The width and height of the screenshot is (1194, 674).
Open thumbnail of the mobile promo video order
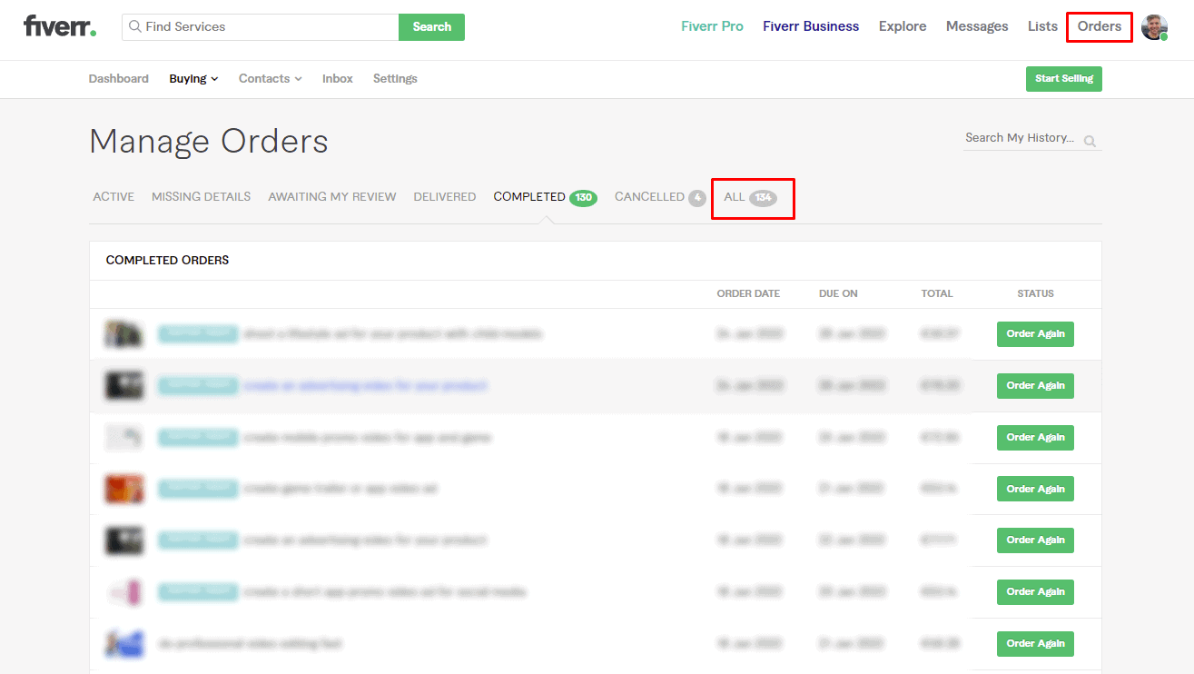123,437
